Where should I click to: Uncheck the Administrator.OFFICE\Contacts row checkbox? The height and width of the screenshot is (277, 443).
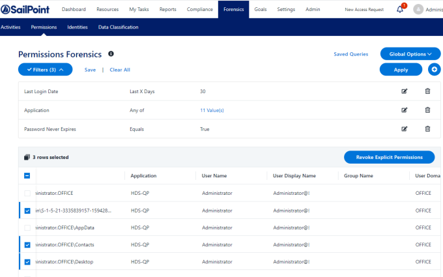[27, 245]
